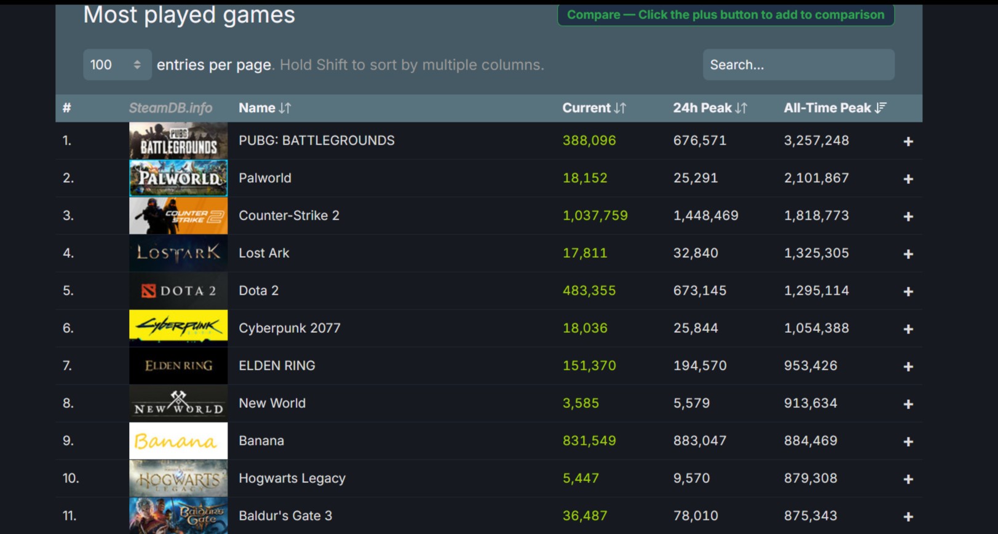The width and height of the screenshot is (998, 534).
Task: Click current players value 831,549
Action: point(589,441)
